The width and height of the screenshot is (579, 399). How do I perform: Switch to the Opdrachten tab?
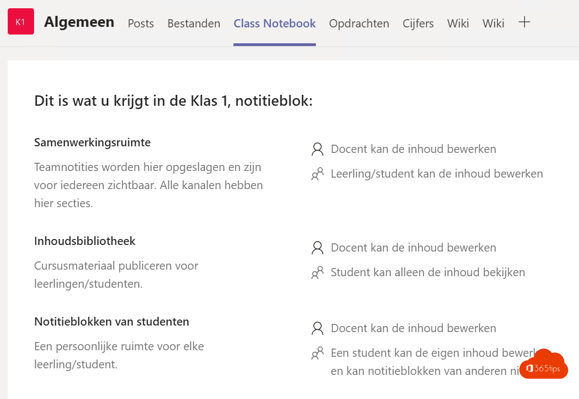(359, 24)
